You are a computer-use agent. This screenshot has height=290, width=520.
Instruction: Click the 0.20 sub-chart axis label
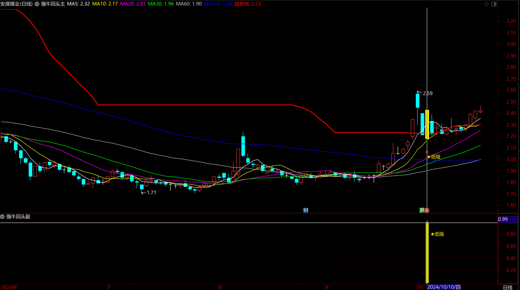click(x=511, y=270)
